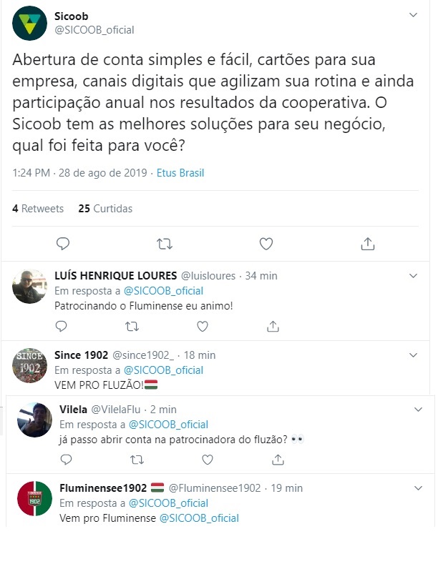Open options chevron on Sicoob's tweet
Viewport: 438px width, 569px height.
(x=413, y=15)
